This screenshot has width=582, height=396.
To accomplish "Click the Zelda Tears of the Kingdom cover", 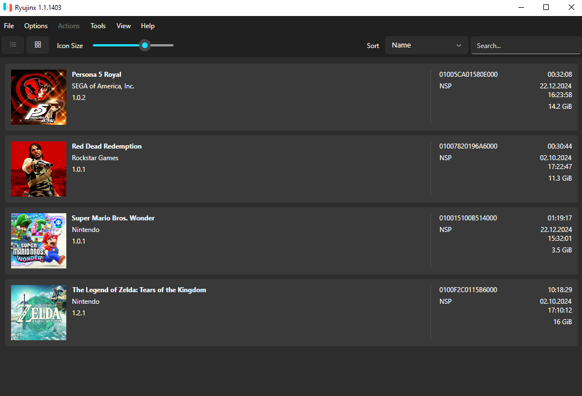I will tap(39, 313).
